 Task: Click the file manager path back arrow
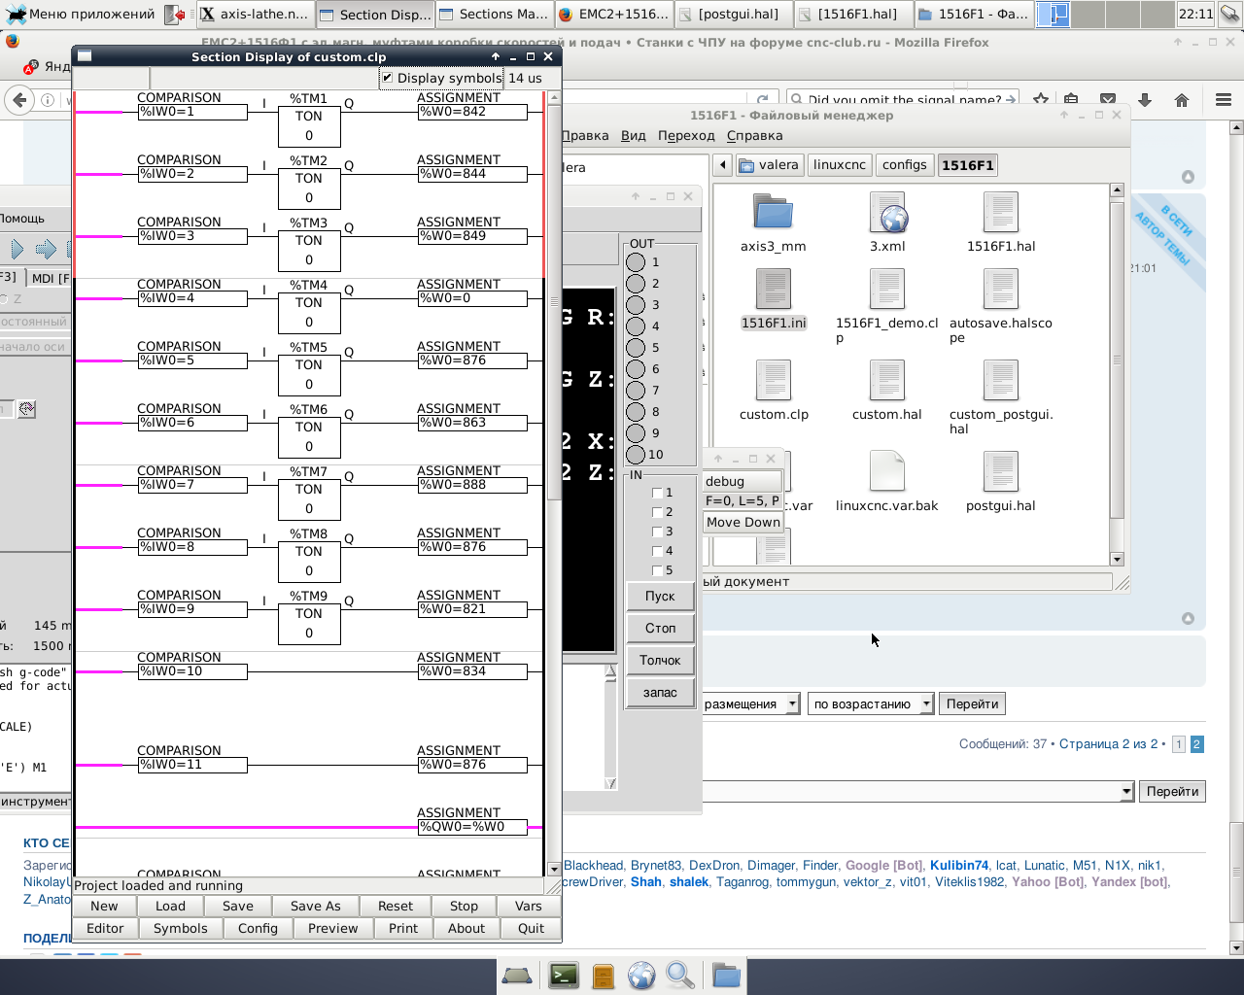click(x=722, y=165)
